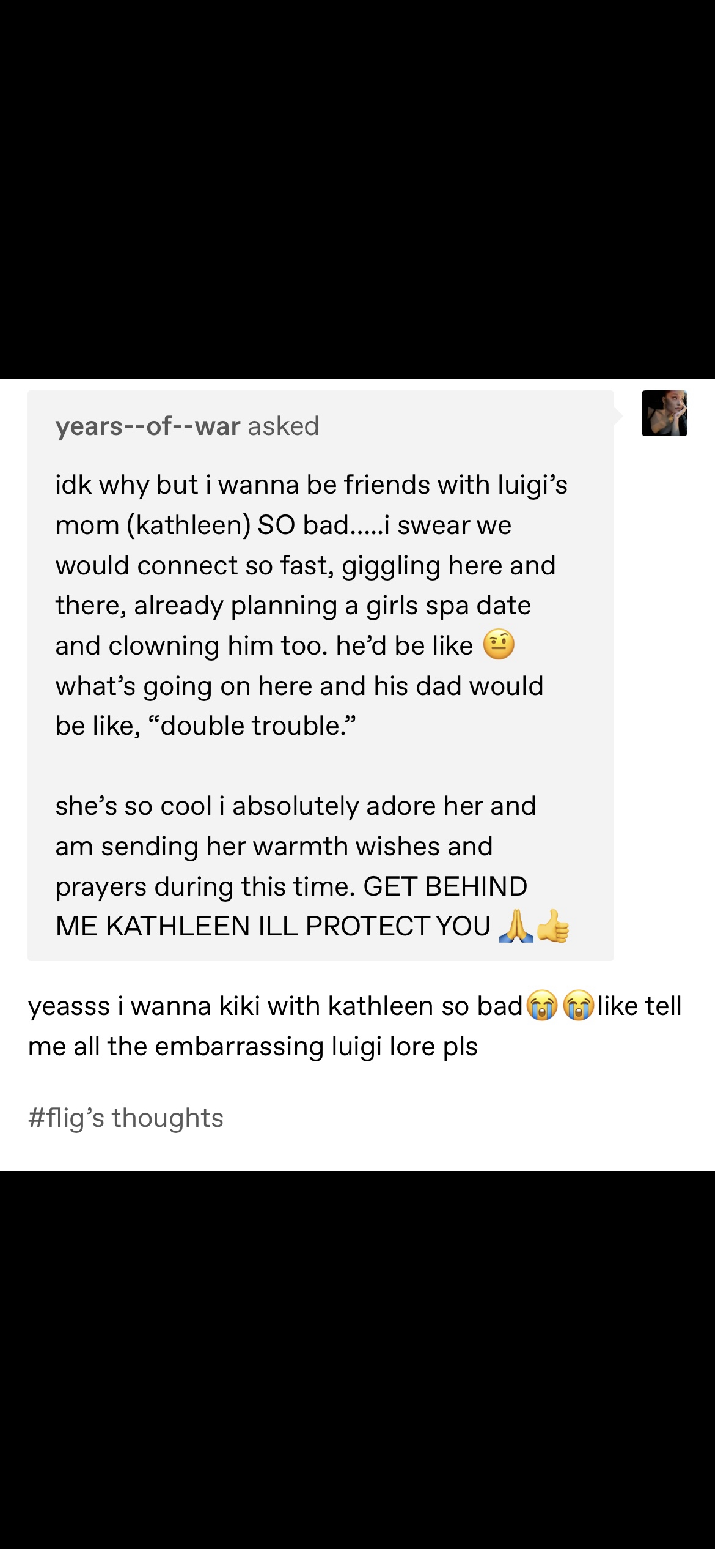This screenshot has height=1549, width=715.
Task: Click the thumbs up emoji
Action: pyautogui.click(x=552, y=926)
